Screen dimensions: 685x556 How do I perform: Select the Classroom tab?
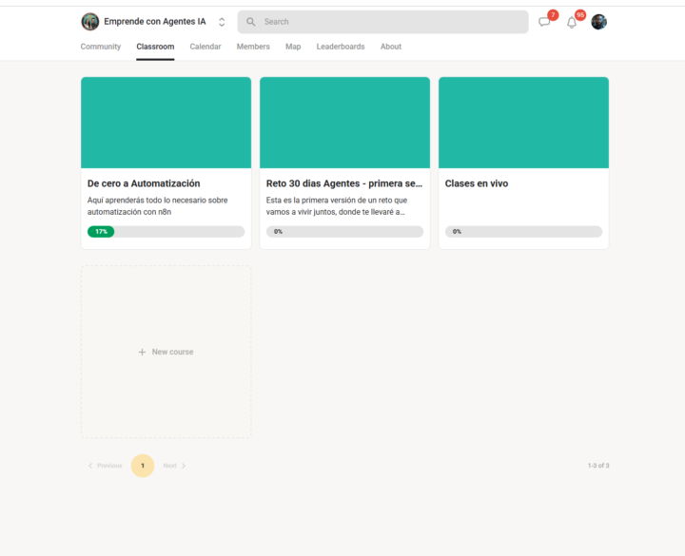click(155, 47)
